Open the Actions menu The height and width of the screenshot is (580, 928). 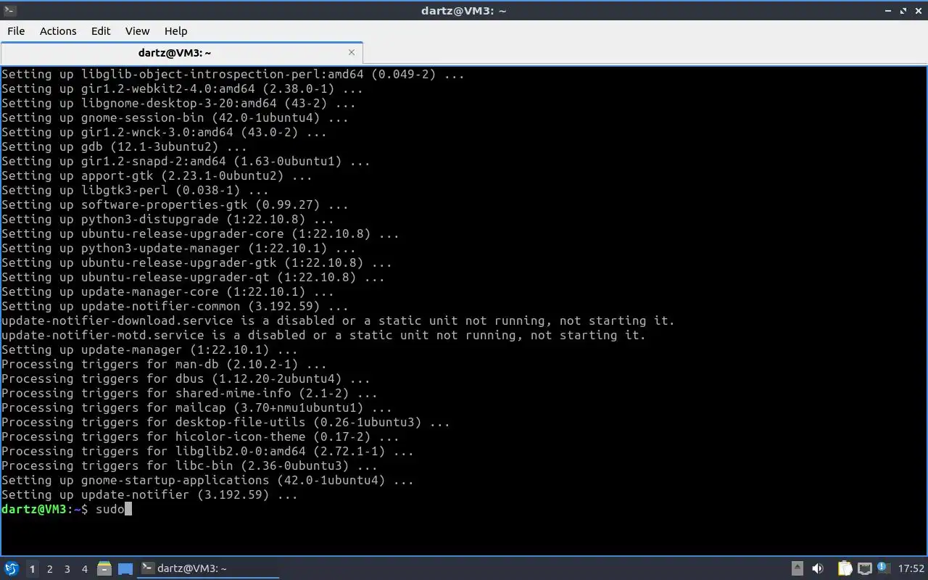click(58, 30)
